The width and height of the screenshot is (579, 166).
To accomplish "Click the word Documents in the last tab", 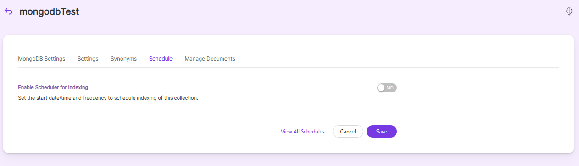I will (x=221, y=59).
